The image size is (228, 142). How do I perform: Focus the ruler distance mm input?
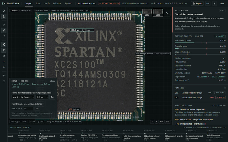pyautogui.click(x=28, y=108)
